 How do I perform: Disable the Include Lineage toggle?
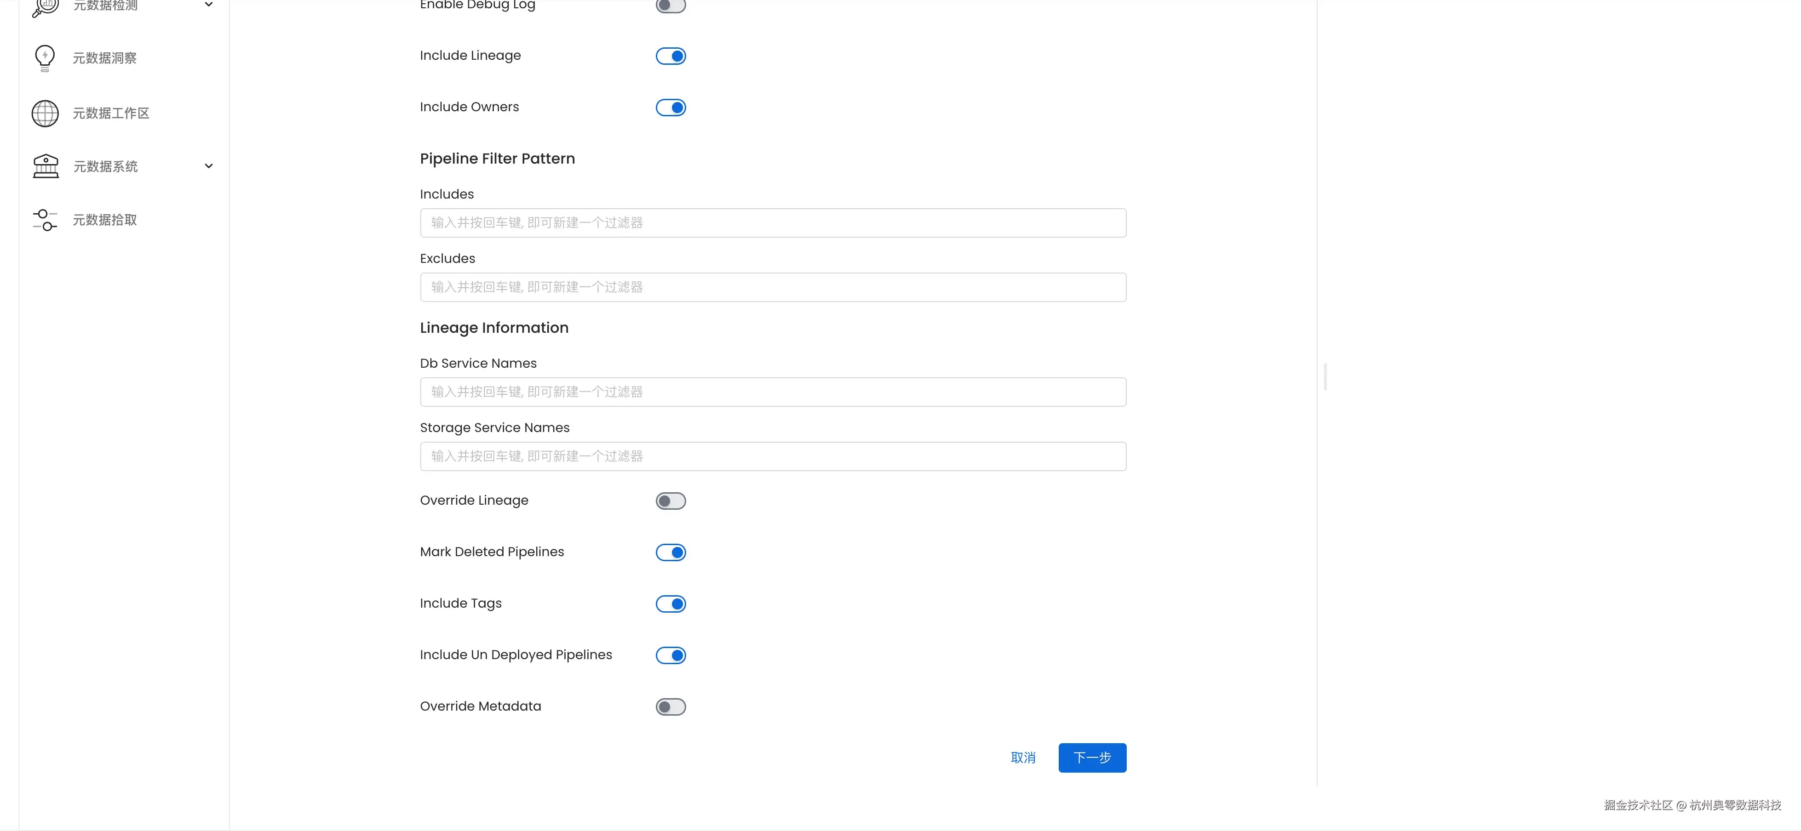click(671, 56)
